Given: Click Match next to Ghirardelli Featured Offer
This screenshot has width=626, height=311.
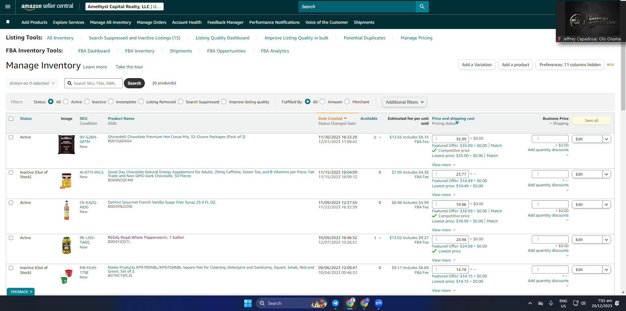Looking at the screenshot, I should click(496, 146).
